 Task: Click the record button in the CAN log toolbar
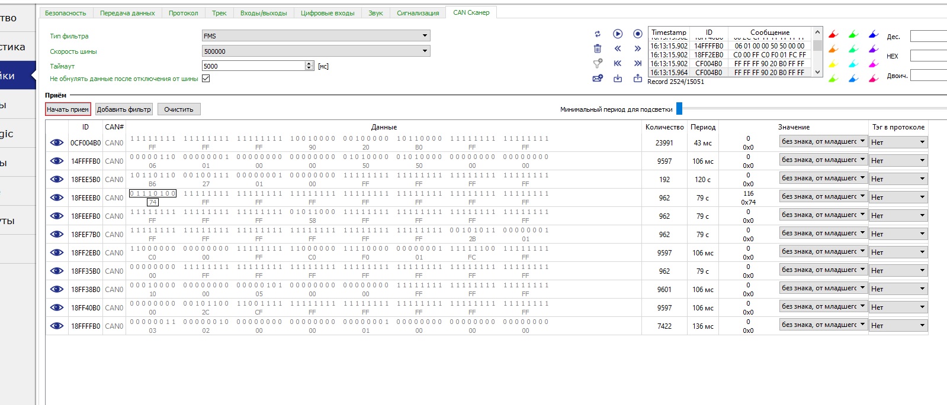point(638,34)
